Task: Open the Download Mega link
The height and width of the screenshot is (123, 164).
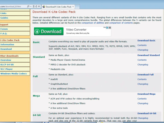Action: coord(146,94)
